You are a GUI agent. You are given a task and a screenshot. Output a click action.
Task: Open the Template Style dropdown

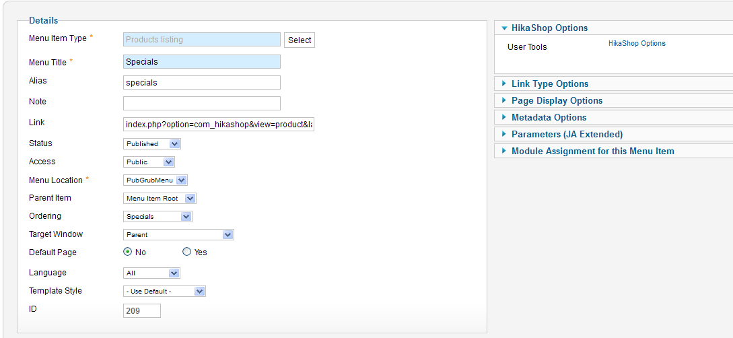[165, 292]
